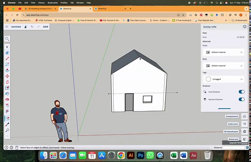Viewport: 251px width, 162px height.
Task: Open the help question mark icon
Action: tap(6, 148)
